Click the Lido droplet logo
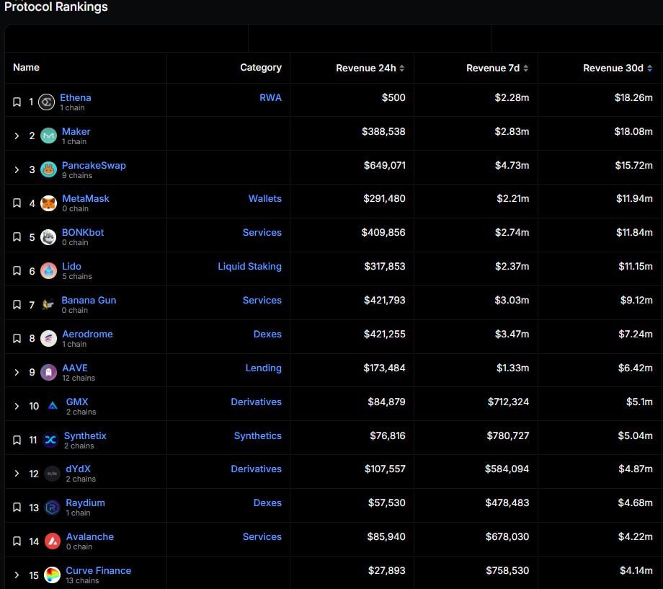The width and height of the screenshot is (663, 589). point(48,271)
